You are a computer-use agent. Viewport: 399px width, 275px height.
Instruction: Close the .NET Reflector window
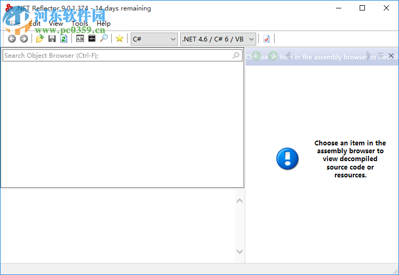click(x=386, y=8)
